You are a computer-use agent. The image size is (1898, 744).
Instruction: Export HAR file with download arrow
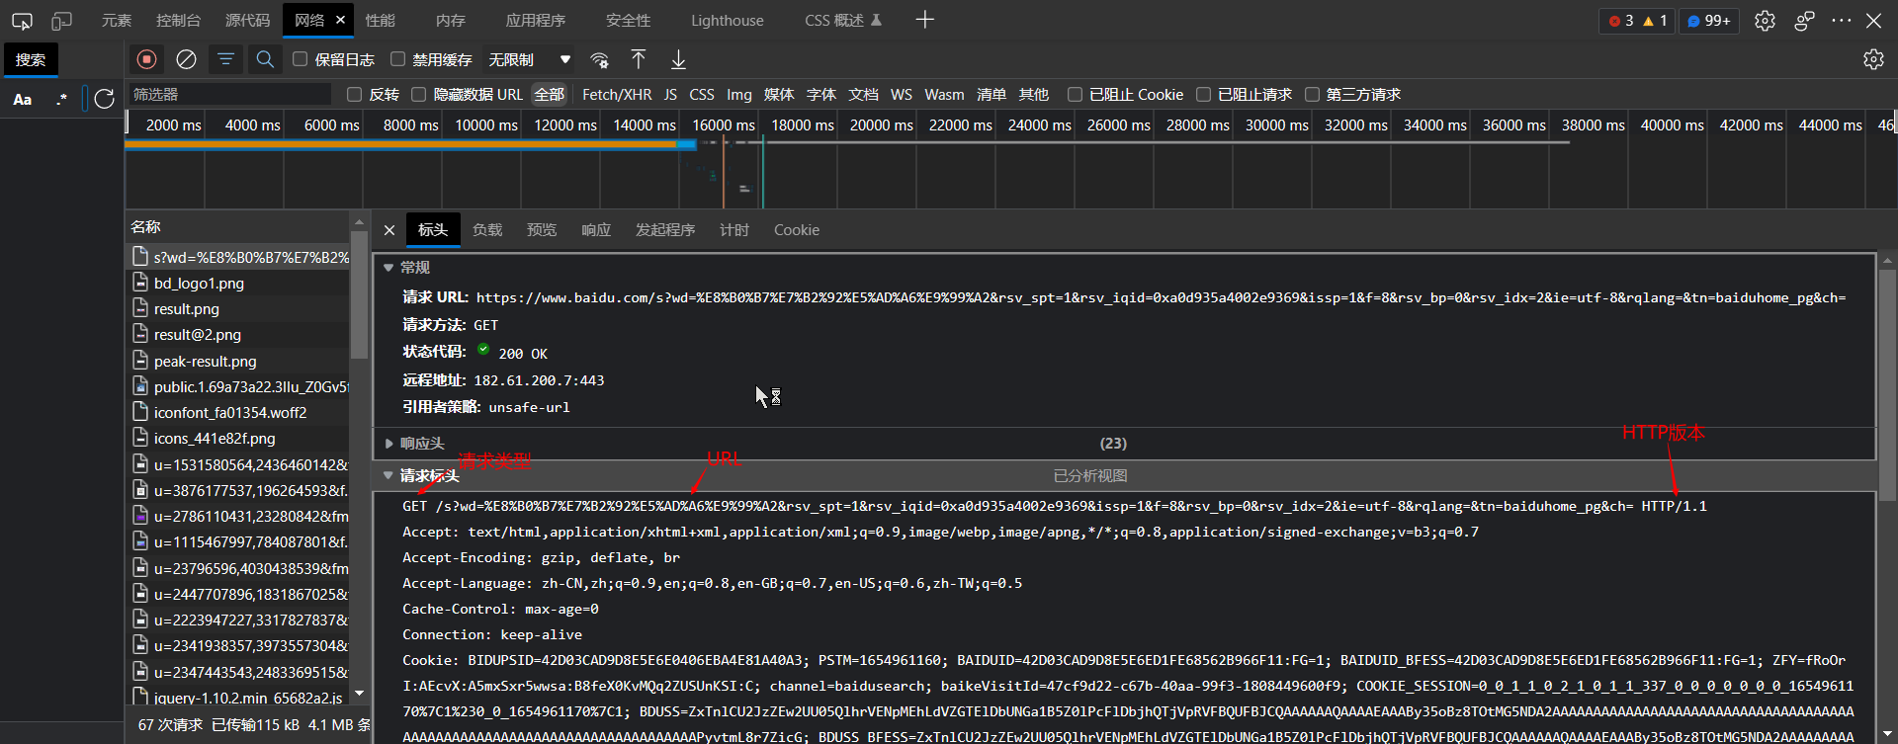click(678, 59)
